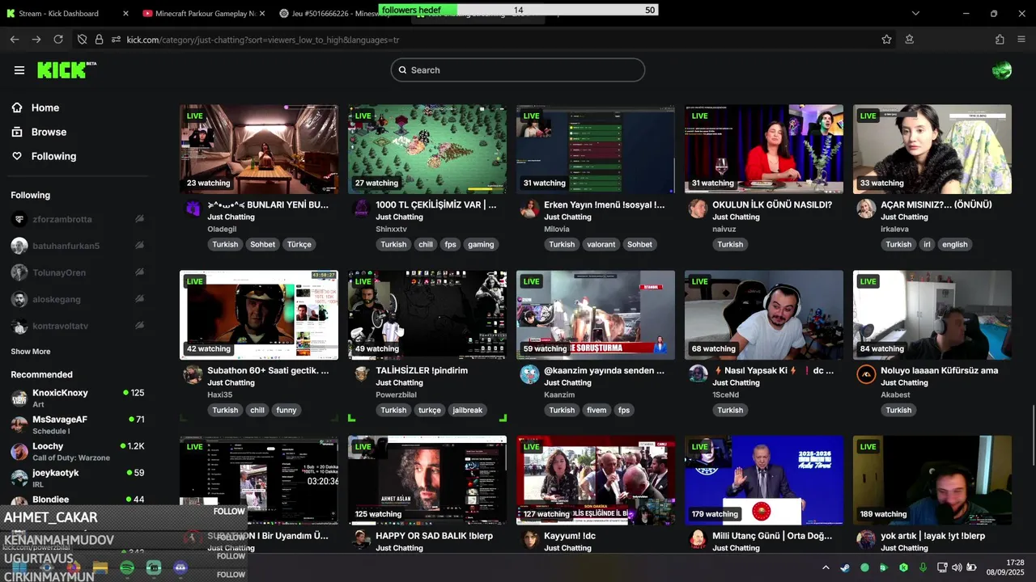This screenshot has width=1036, height=582.
Task: Open stream titled 'Noluyo laaan Küfürsüz ama'
Action: click(940, 370)
